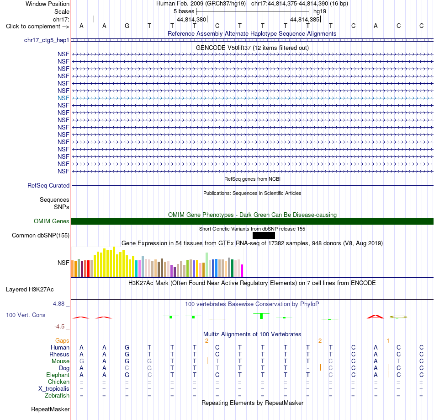Click the Gaps label in Multiz alignment
Image resolution: width=434 pixels, height=420 pixels.
click(62, 341)
